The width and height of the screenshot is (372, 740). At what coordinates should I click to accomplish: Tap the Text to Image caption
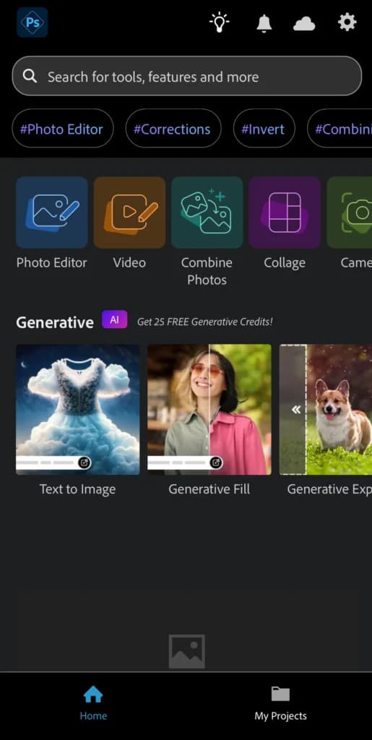click(78, 489)
